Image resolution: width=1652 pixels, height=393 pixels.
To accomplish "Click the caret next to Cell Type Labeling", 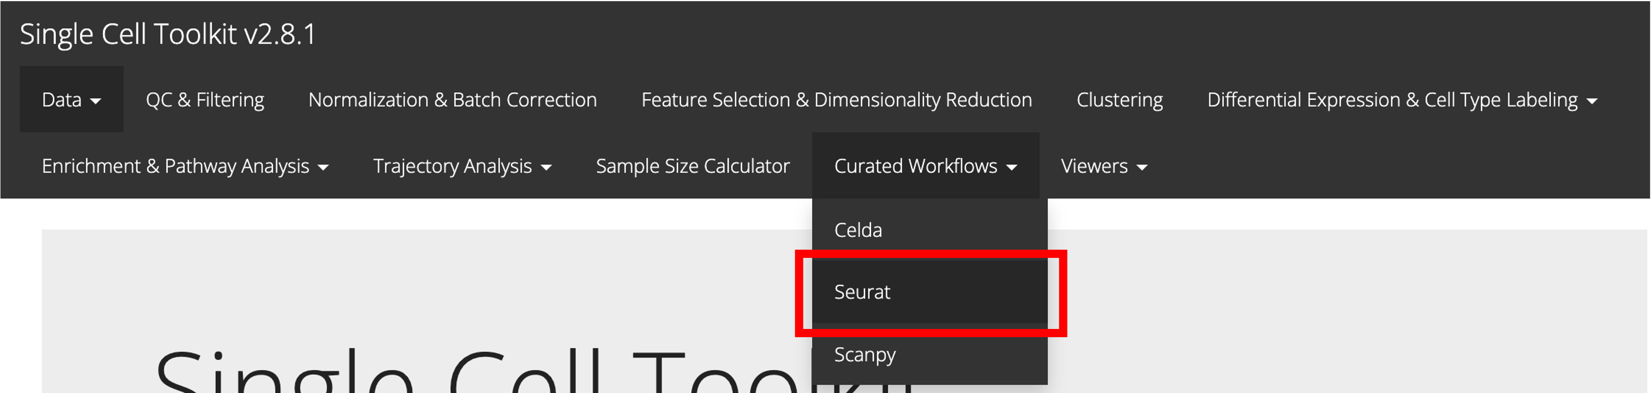I will [x=1591, y=101].
